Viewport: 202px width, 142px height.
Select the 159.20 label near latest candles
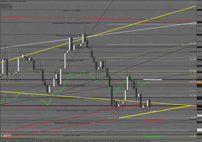click(153, 111)
